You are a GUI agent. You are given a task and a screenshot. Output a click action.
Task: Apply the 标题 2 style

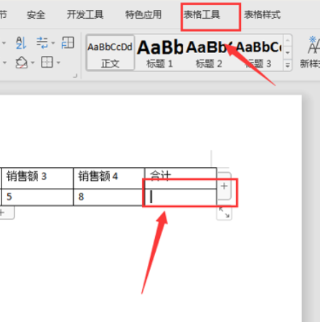point(209,53)
